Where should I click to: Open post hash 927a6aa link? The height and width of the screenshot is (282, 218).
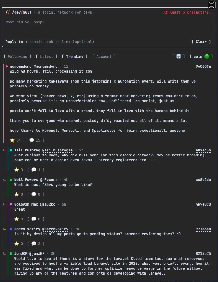(203, 229)
